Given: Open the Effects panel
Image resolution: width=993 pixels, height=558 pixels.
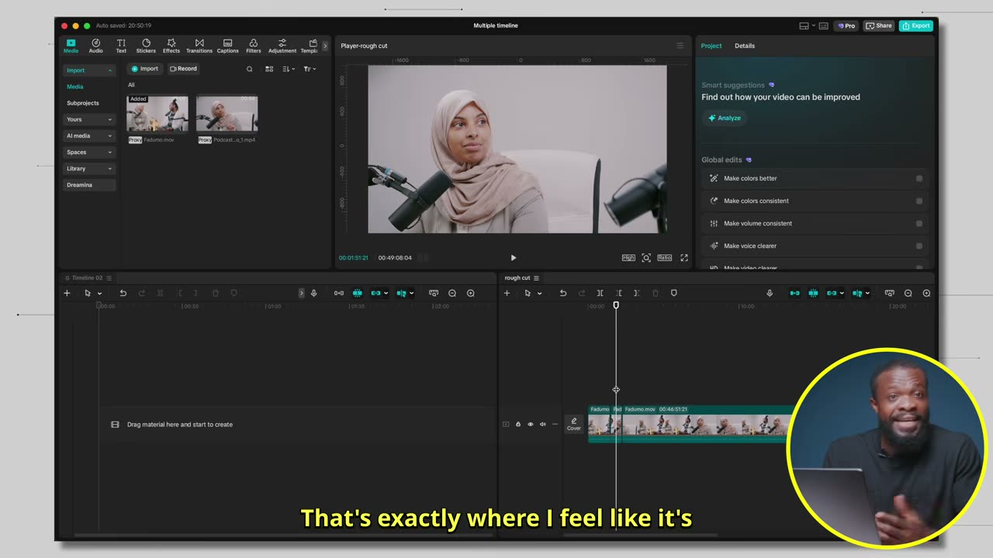Looking at the screenshot, I should [x=171, y=46].
